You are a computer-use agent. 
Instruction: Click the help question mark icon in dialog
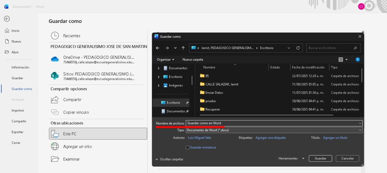[x=358, y=60]
